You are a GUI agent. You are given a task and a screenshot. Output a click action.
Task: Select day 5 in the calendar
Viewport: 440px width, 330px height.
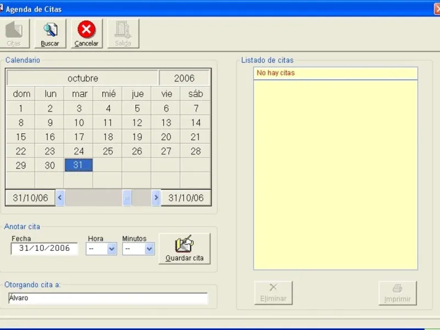tap(137, 108)
